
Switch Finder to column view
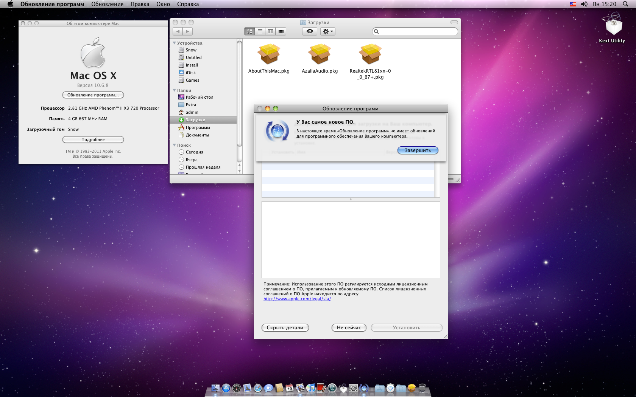tap(270, 31)
